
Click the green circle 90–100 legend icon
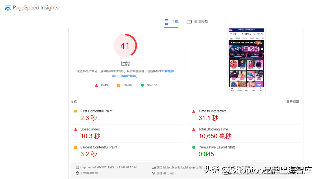click(x=142, y=85)
